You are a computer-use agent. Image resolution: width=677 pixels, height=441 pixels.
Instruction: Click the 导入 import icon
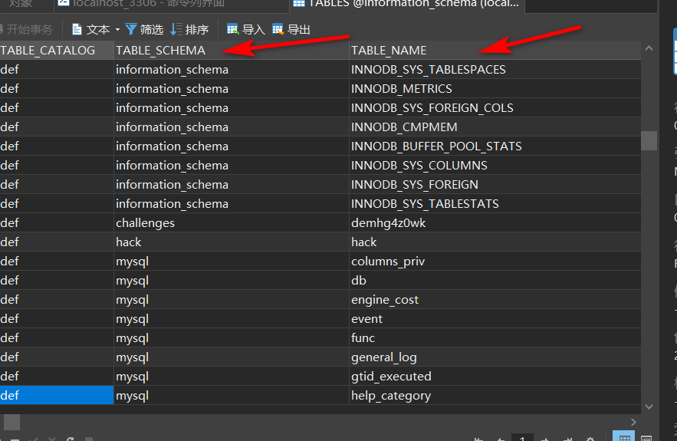coord(233,29)
